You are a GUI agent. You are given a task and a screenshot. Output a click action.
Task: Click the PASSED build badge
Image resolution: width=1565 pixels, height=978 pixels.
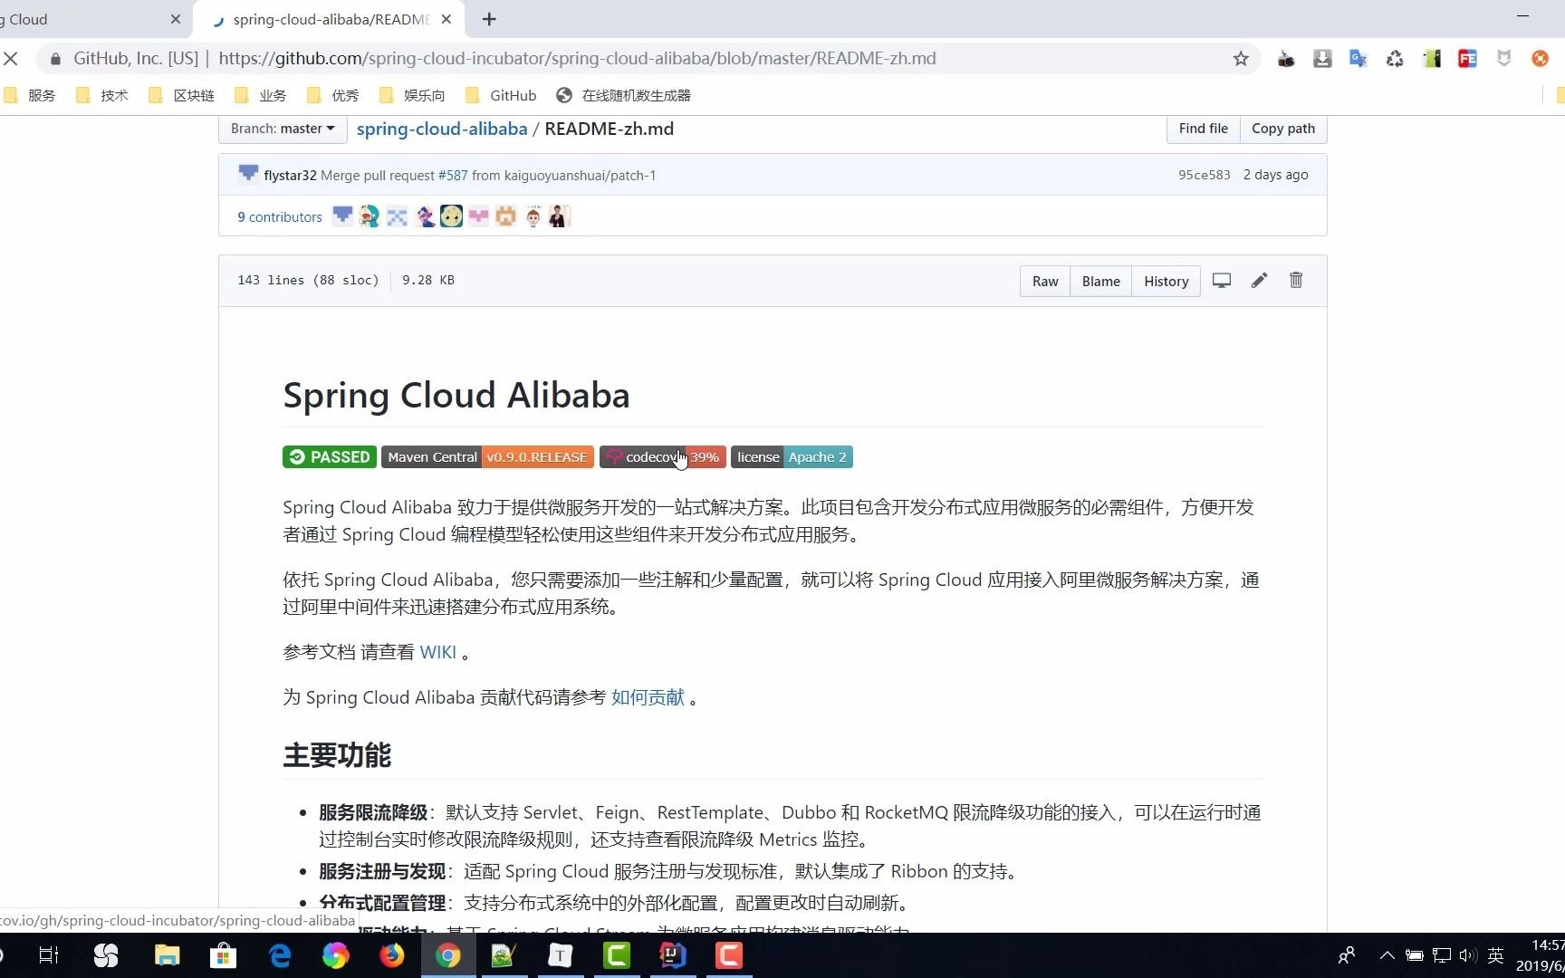pyautogui.click(x=330, y=457)
